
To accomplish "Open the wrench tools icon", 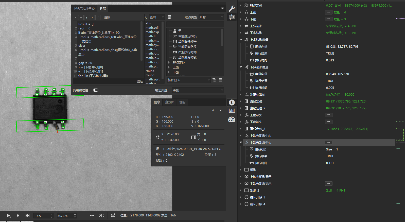I will (x=232, y=8).
